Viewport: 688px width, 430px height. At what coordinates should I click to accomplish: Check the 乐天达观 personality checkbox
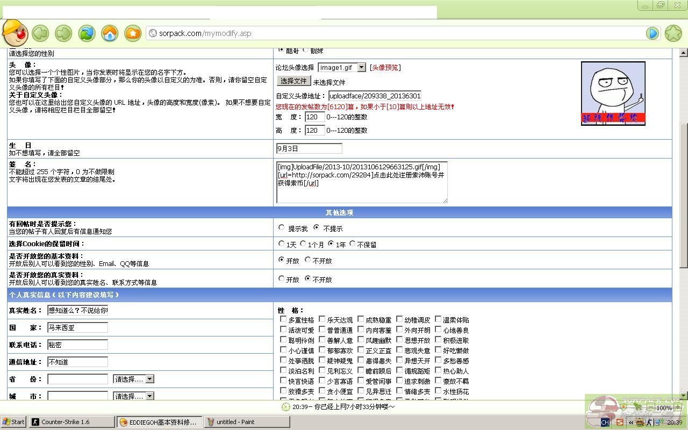click(x=322, y=319)
